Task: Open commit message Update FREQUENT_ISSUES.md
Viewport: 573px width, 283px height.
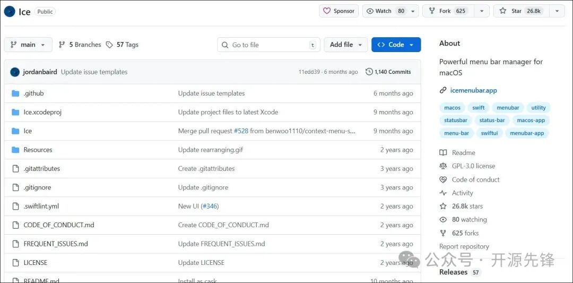Action: pyautogui.click(x=221, y=244)
